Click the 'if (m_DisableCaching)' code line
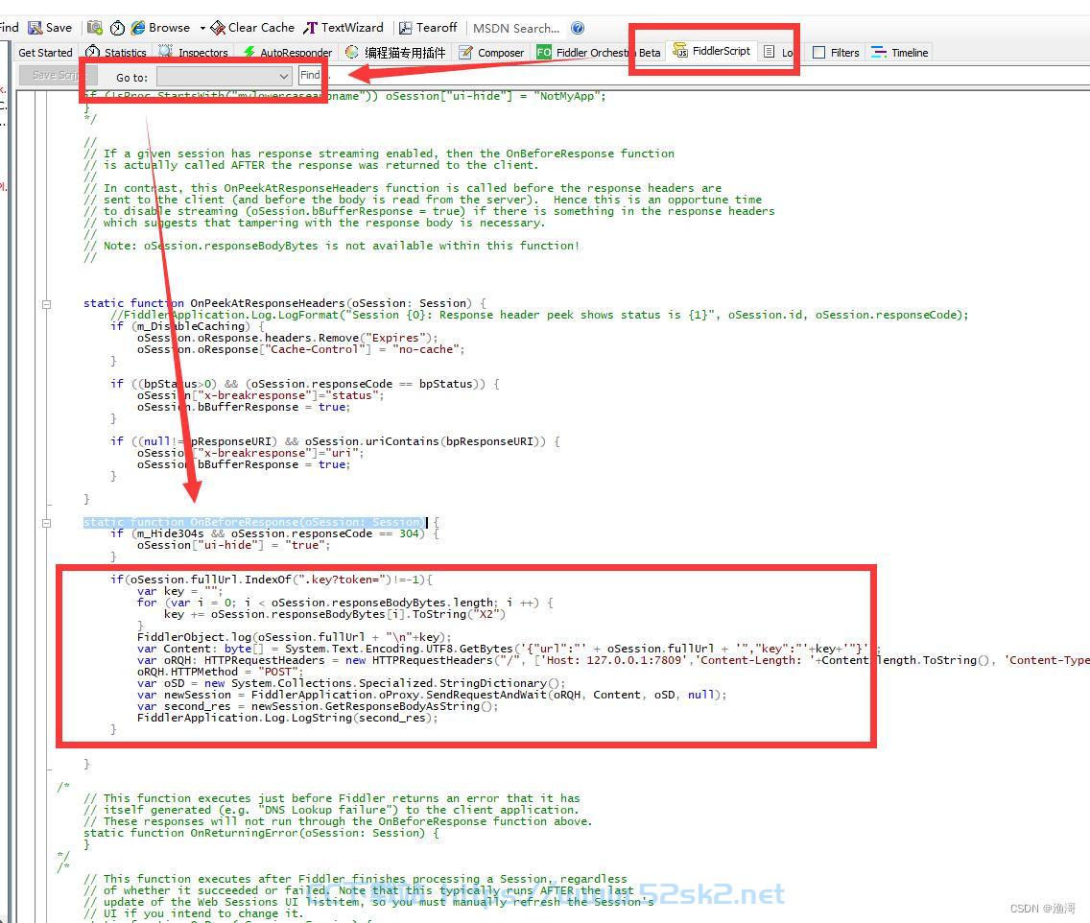Screen dimensions: 1090x923 187,326
